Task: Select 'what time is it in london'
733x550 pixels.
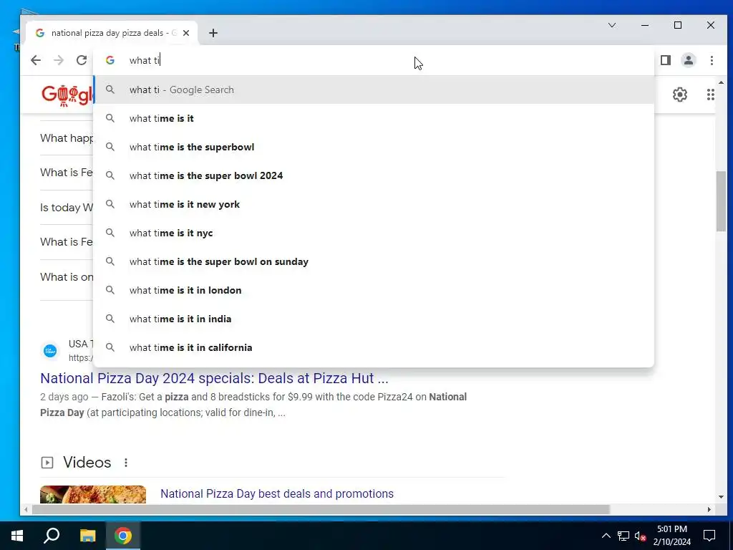Action: coord(374,290)
